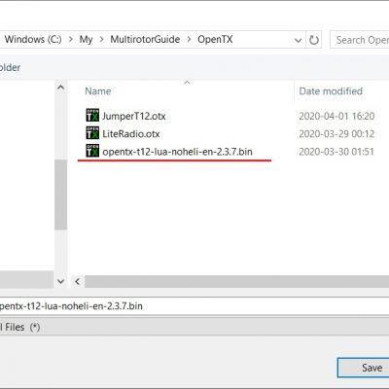Click left arrow of horizontal scrollbar
Image resolution: width=389 pixels, height=389 pixels.
coord(77,281)
